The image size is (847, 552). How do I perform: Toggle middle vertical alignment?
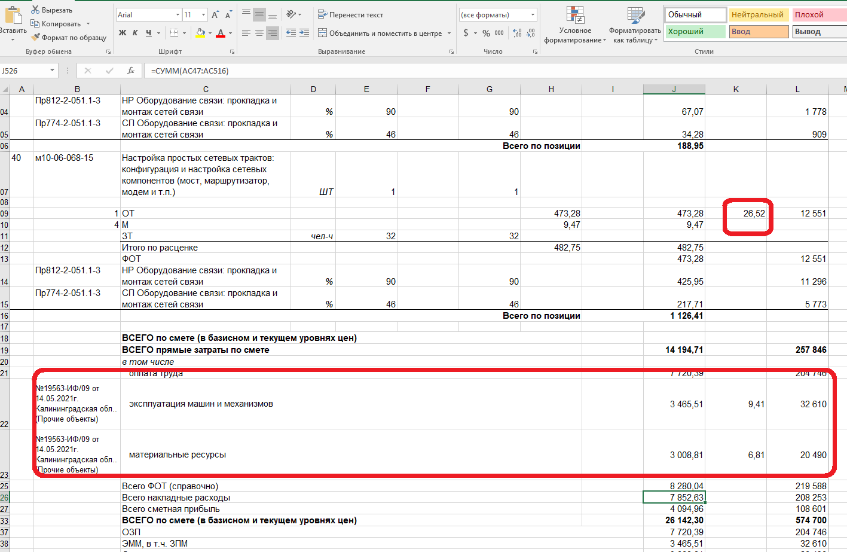(x=259, y=14)
